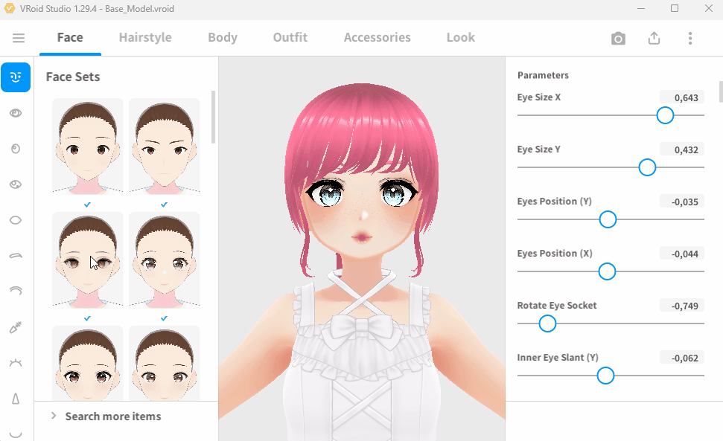The width and height of the screenshot is (723, 441).
Task: Click the export upload icon
Action: click(x=654, y=39)
